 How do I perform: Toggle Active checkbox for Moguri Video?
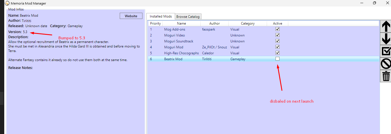tap(278, 35)
